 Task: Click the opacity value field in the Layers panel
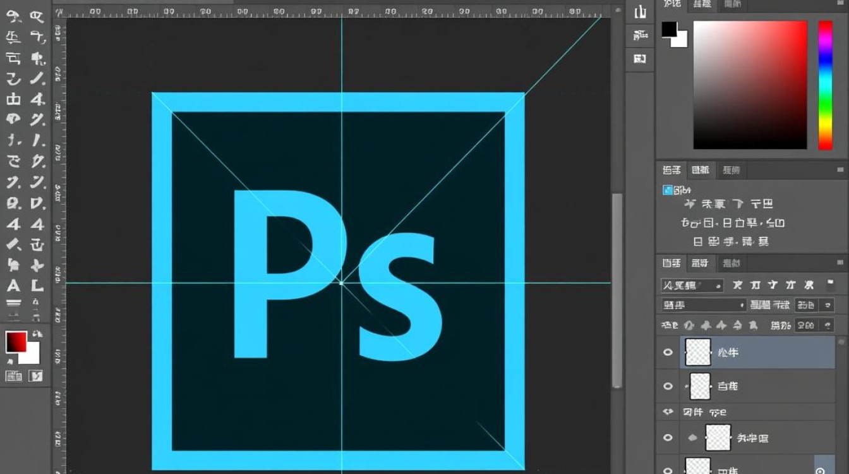coord(805,305)
